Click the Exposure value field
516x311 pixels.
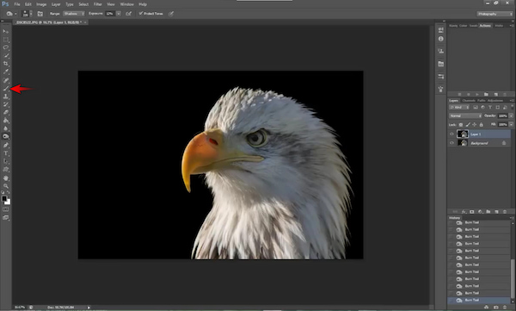[x=109, y=14]
